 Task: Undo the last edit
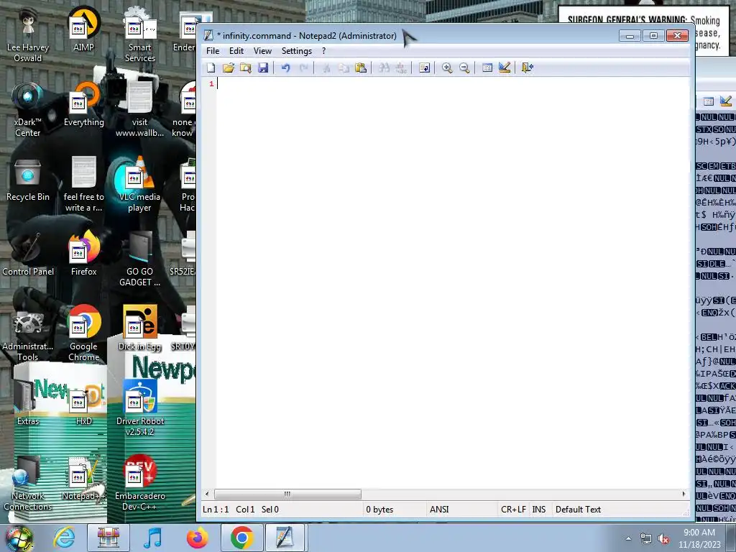coord(285,68)
